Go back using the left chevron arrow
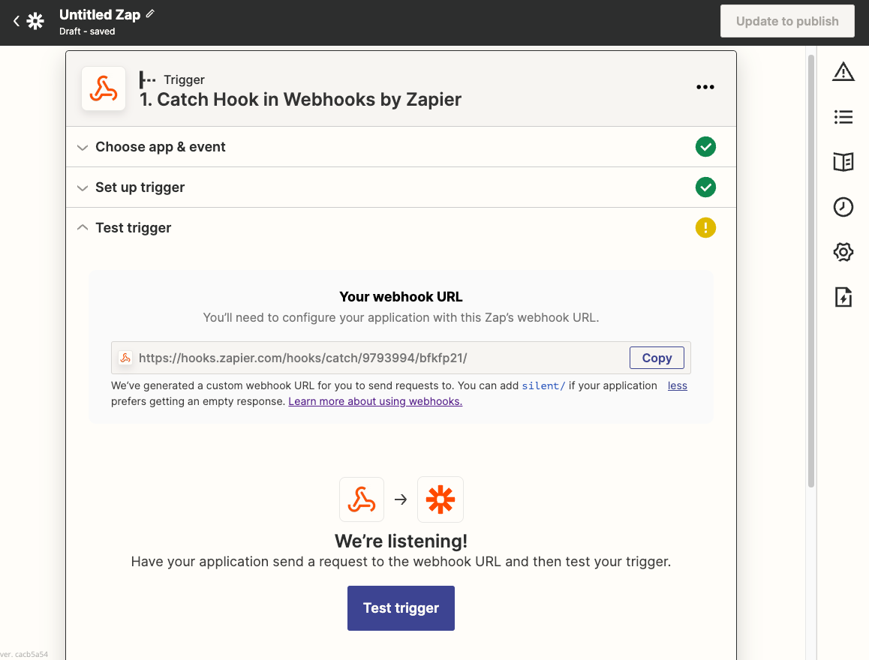Screen dimensions: 869x660 click(x=16, y=22)
